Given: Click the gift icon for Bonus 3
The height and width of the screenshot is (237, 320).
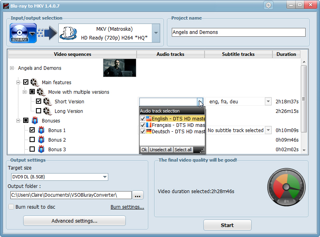Looking at the screenshot, I should [x=41, y=149].
